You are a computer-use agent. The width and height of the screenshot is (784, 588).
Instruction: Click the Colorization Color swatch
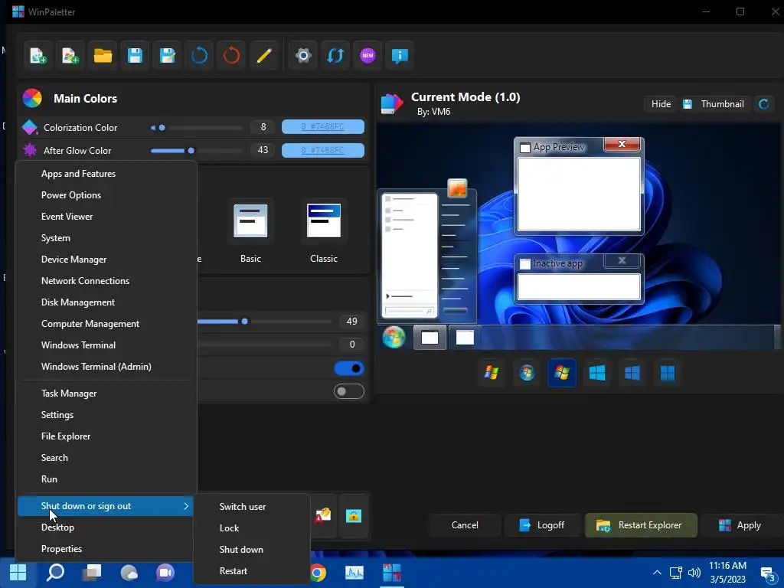point(323,127)
